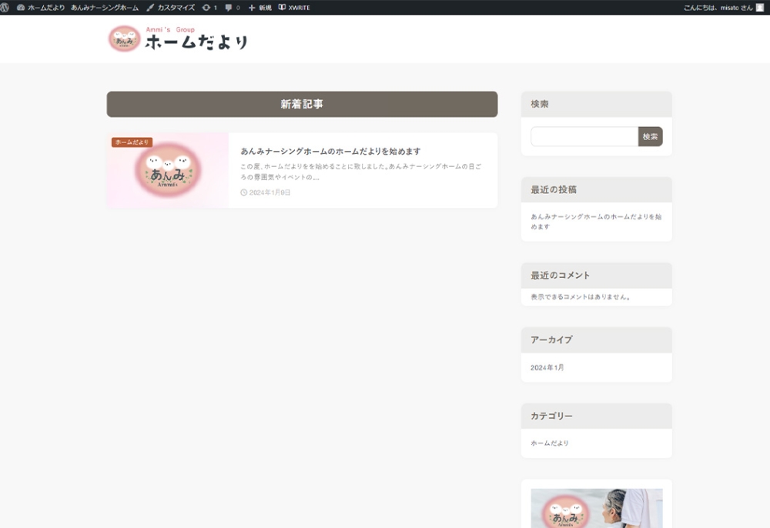
Task: Click the recent post link under 最近の投稿
Action: click(x=596, y=222)
